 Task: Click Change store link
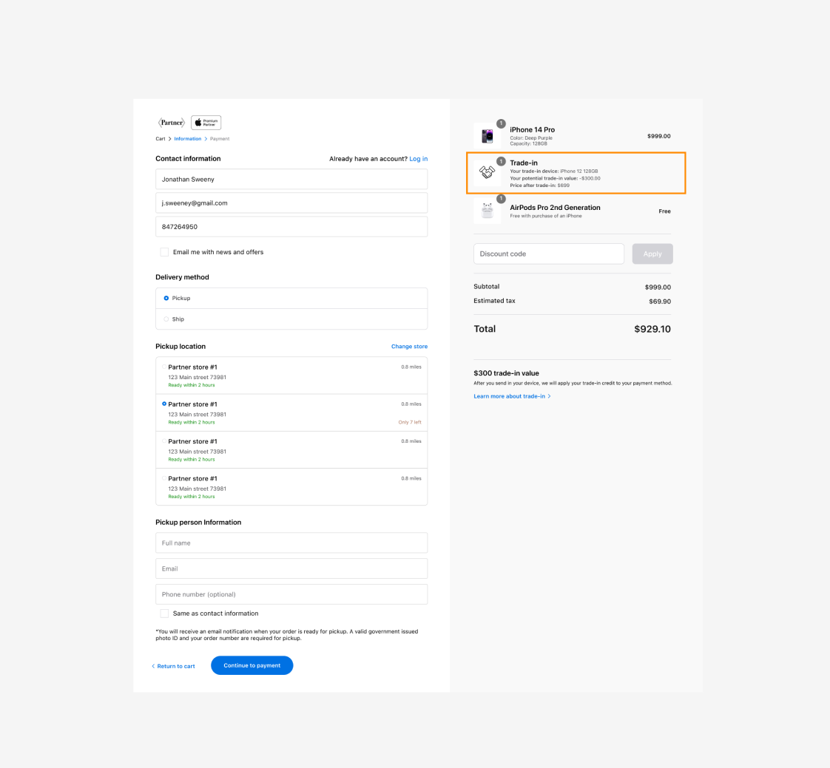409,347
